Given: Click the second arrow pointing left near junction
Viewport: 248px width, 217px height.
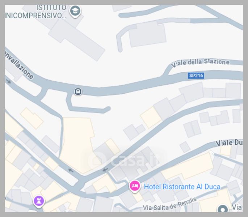Looking at the screenshot, I should pos(105,170).
